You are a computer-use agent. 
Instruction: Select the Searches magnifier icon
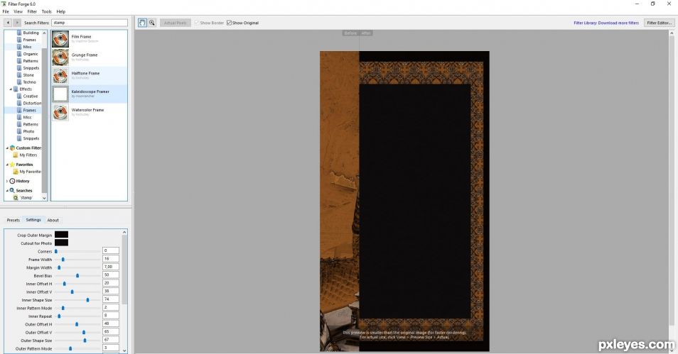point(13,190)
